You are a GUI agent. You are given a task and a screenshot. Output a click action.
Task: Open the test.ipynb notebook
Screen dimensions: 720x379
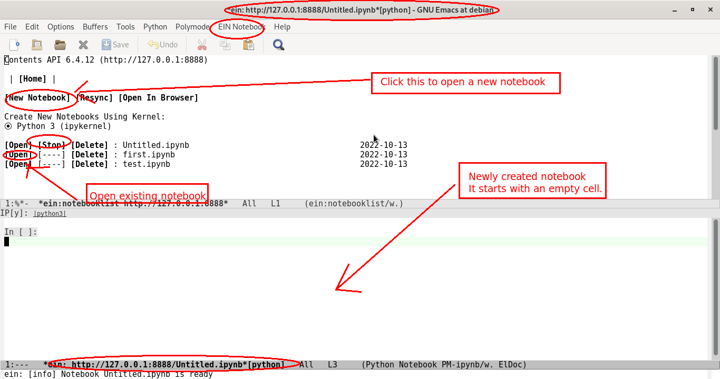point(18,164)
